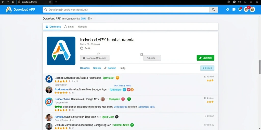
Task: Click the vertical page scrollbar thumb
Action: 259,67
